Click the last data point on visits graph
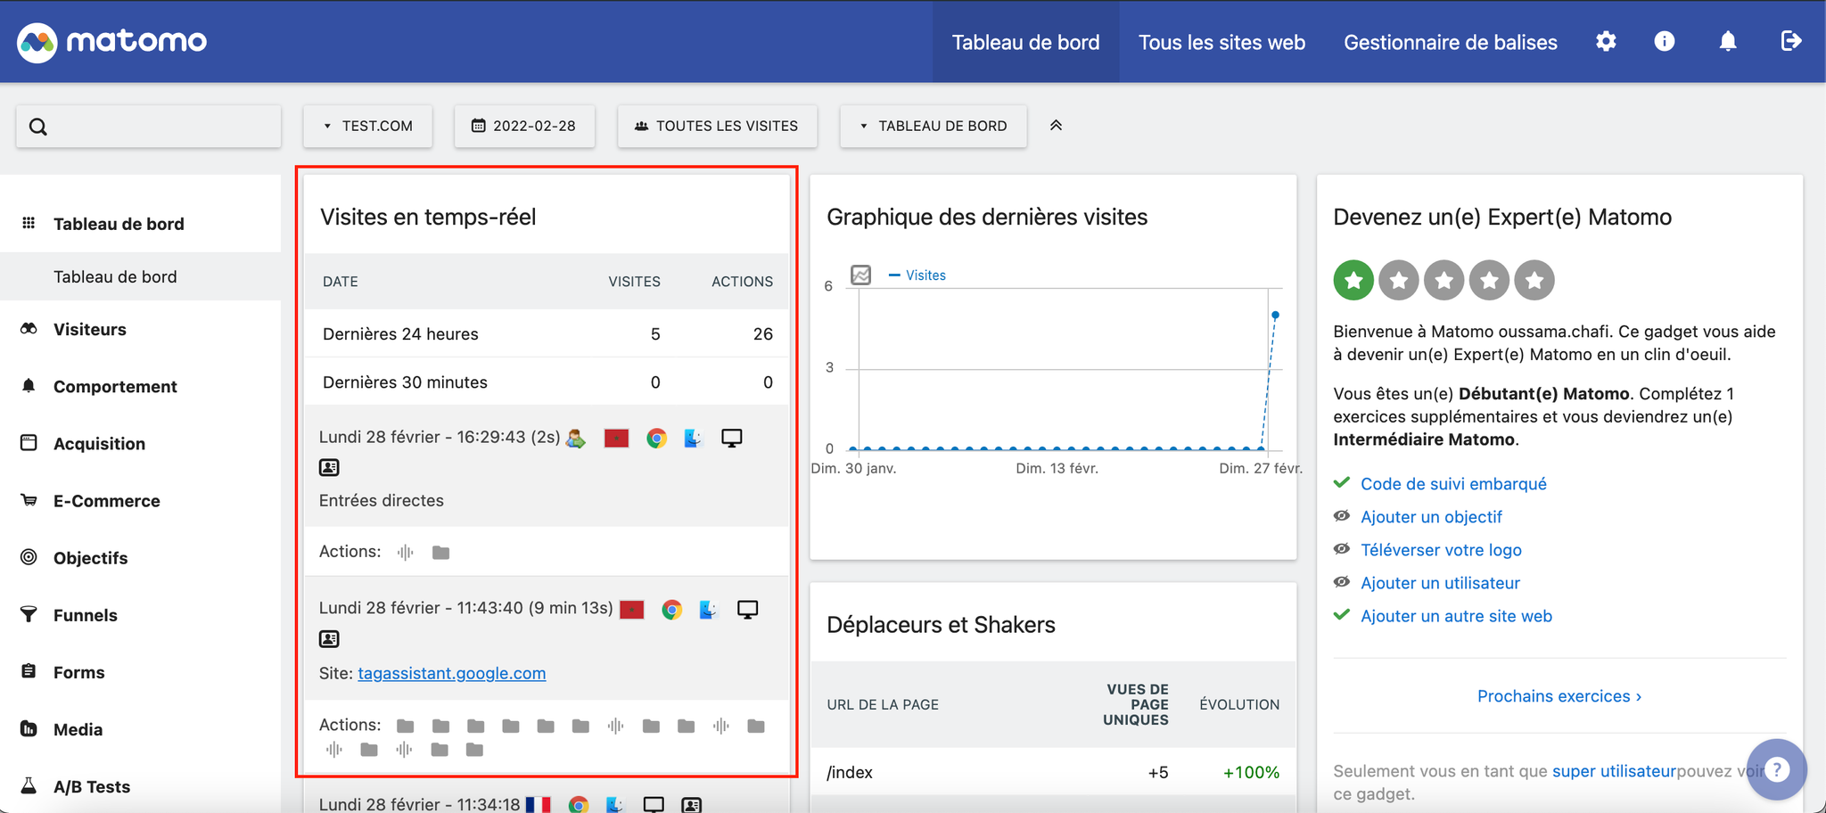This screenshot has width=1826, height=813. [x=1275, y=315]
